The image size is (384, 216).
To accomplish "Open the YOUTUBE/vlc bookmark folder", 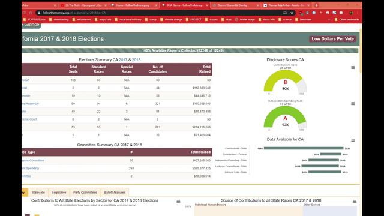I will pos(35,19).
